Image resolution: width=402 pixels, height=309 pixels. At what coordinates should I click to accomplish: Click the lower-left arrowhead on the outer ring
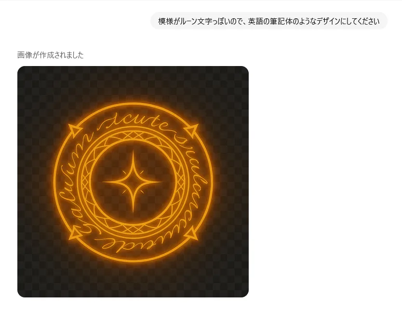[x=74, y=233]
